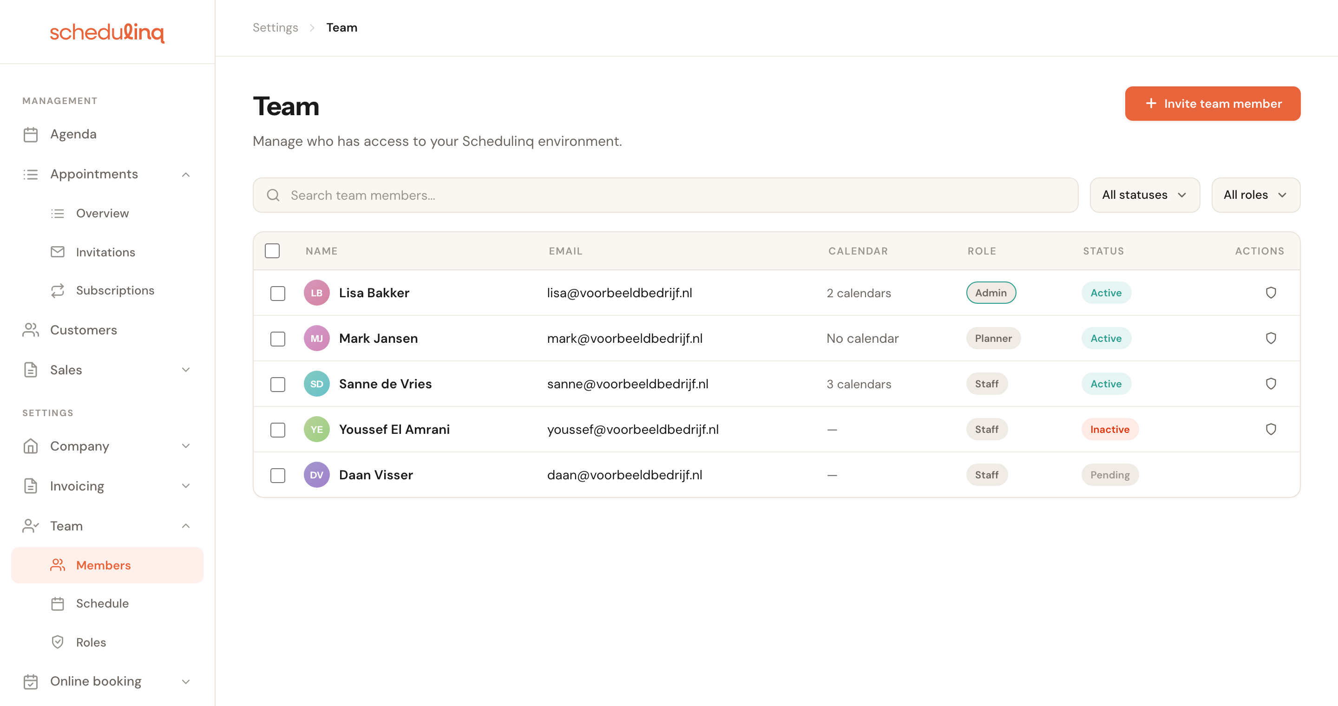Screen dimensions: 1338x706
Task: Tick the checkbox for Daan Visser
Action: [278, 476]
